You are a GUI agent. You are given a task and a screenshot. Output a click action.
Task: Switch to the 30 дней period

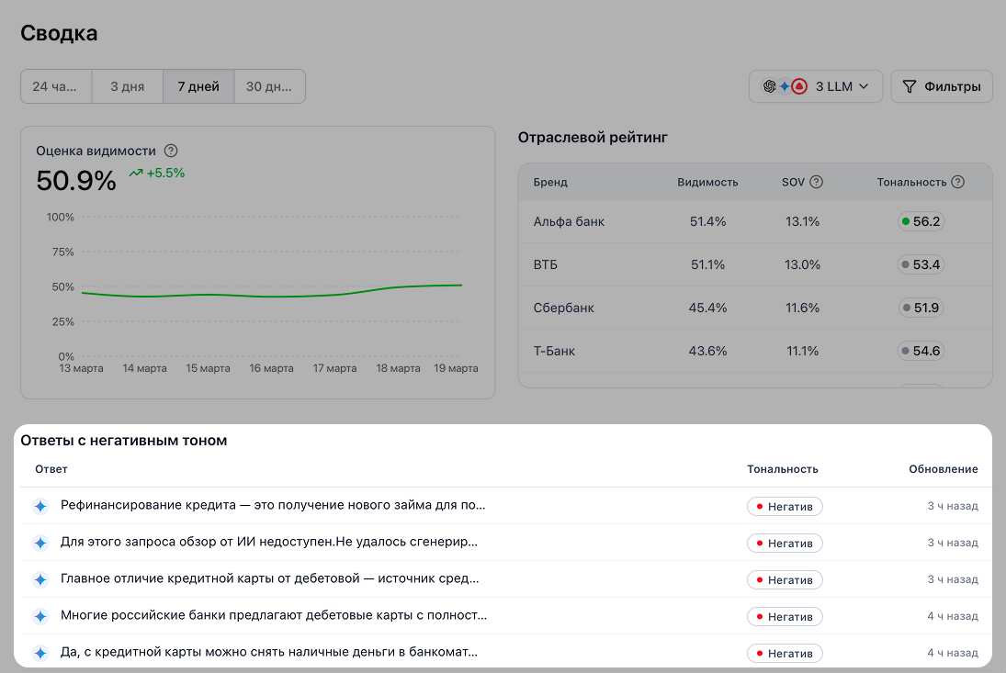pos(270,87)
